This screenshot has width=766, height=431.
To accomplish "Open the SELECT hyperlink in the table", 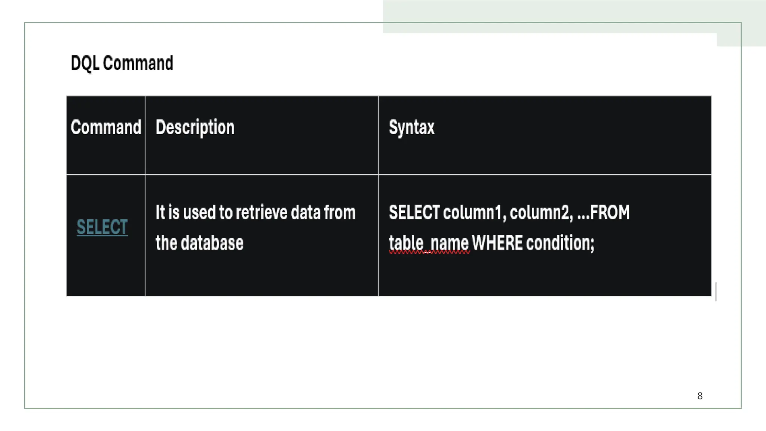I will 102,227.
